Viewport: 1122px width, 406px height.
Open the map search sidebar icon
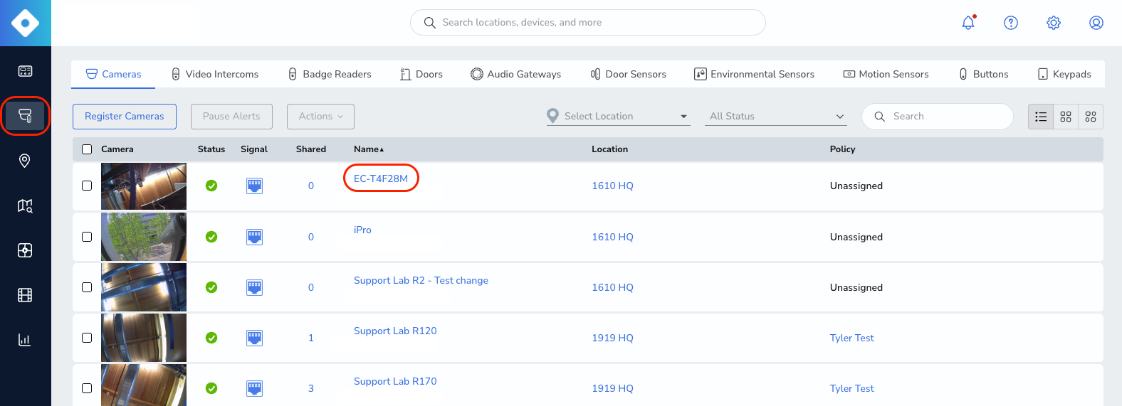(25, 205)
